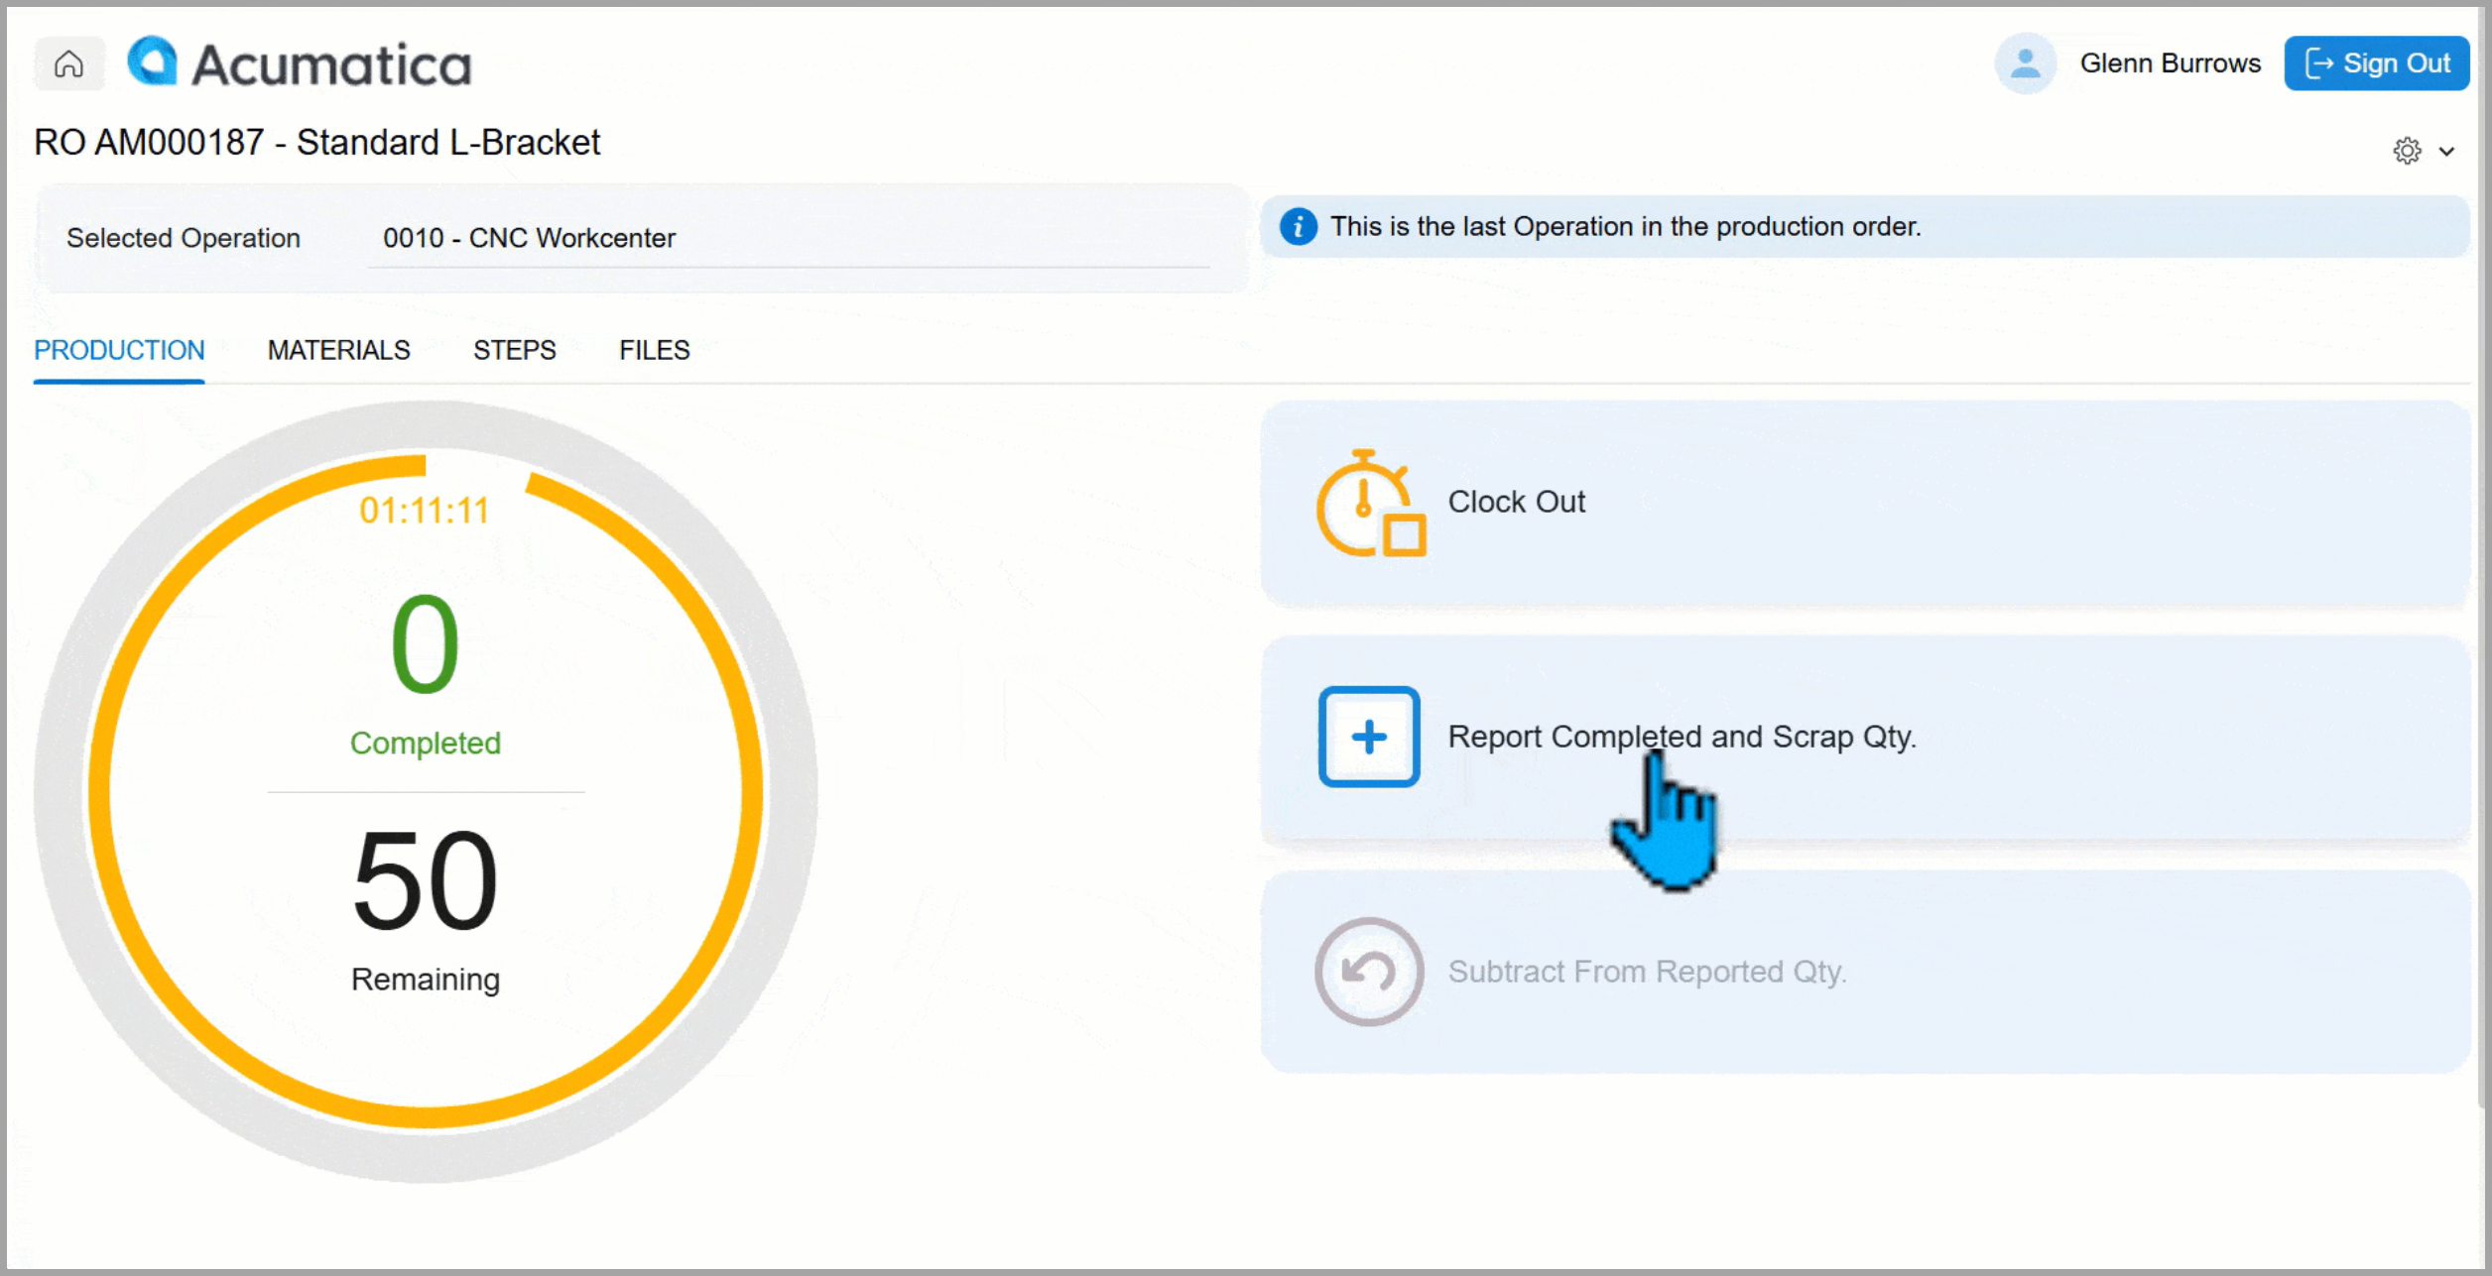Open the STEPS tab
This screenshot has height=1276, width=2492.
click(x=514, y=350)
